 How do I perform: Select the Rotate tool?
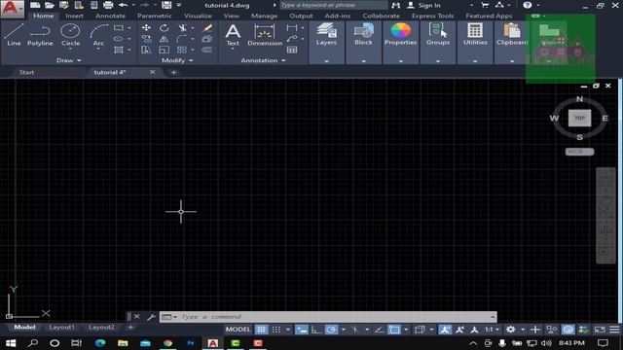tap(164, 28)
